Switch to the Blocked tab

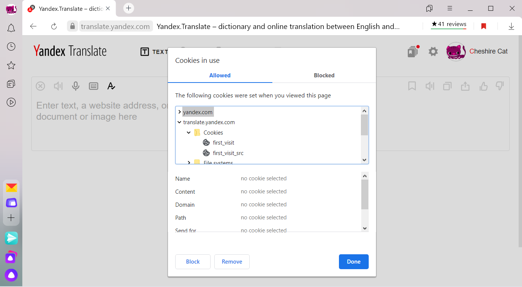click(324, 75)
